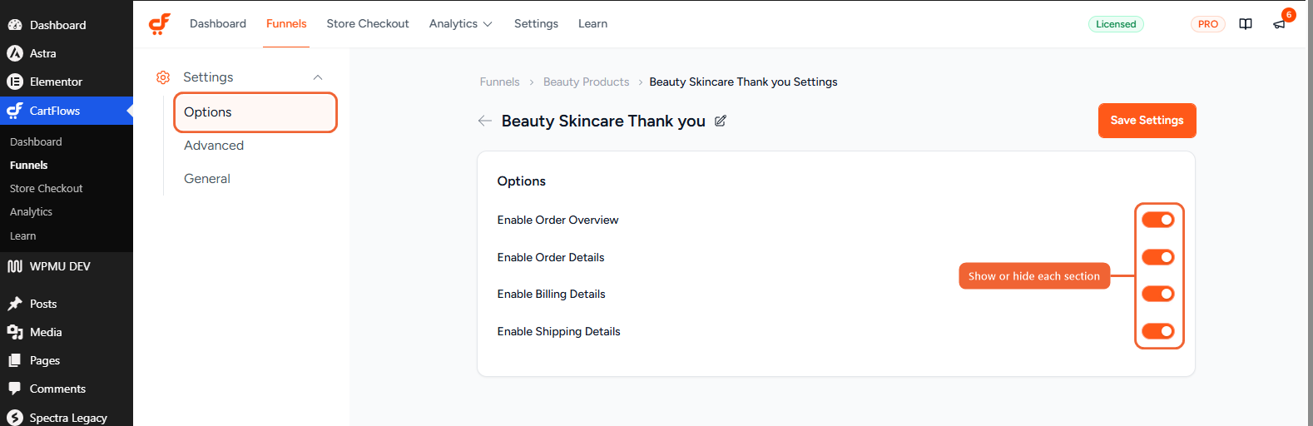Open Media admin menu item
The width and height of the screenshot is (1313, 426).
67,332
